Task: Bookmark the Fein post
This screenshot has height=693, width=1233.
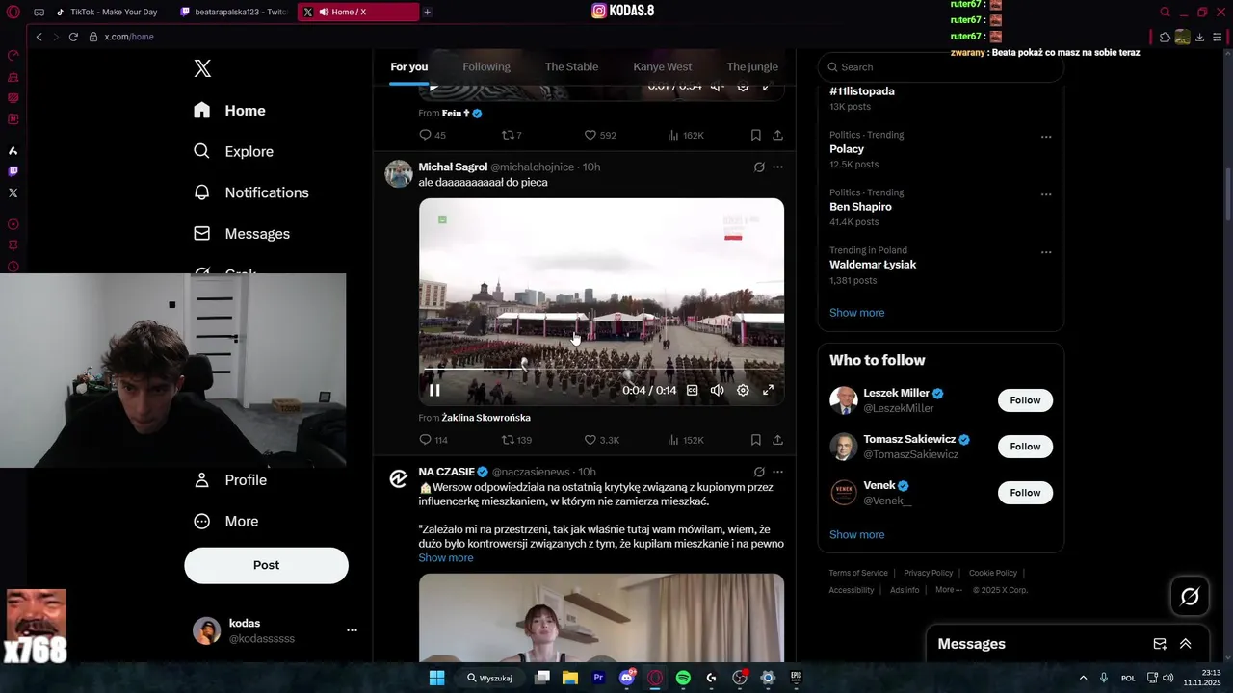Action: 755,135
